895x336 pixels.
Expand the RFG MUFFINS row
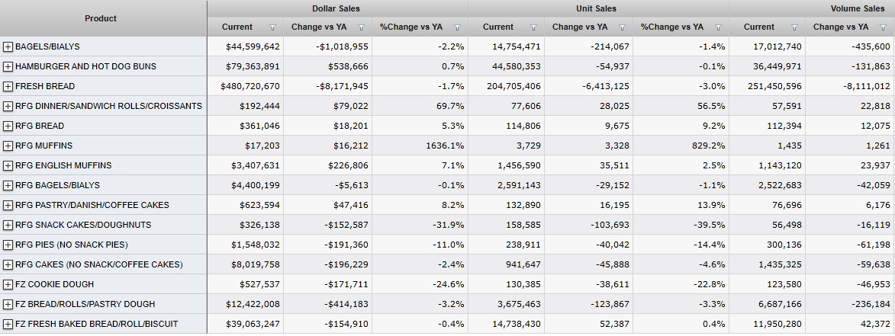click(8, 146)
